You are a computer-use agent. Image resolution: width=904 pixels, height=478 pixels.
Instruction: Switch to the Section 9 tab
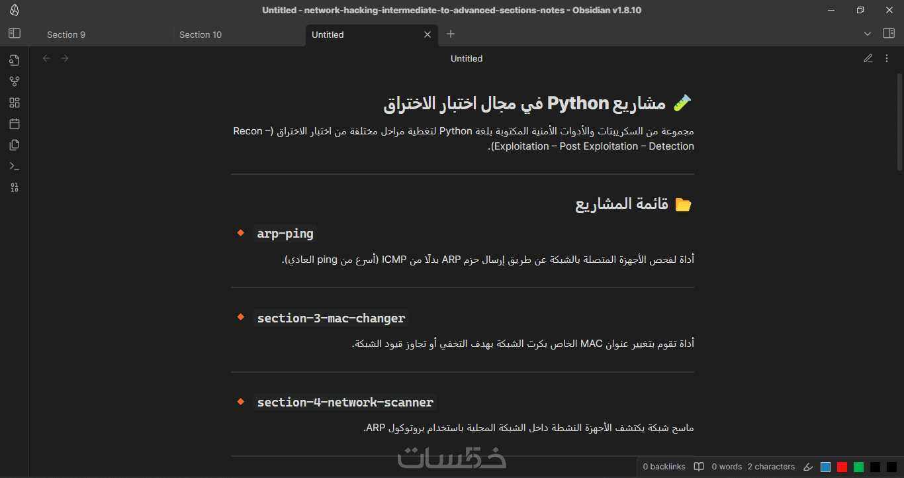66,34
